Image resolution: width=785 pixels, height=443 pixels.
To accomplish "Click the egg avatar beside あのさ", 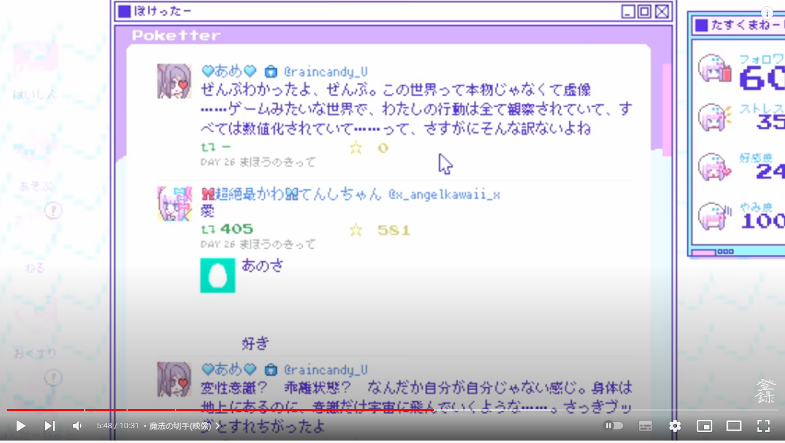I will point(217,275).
